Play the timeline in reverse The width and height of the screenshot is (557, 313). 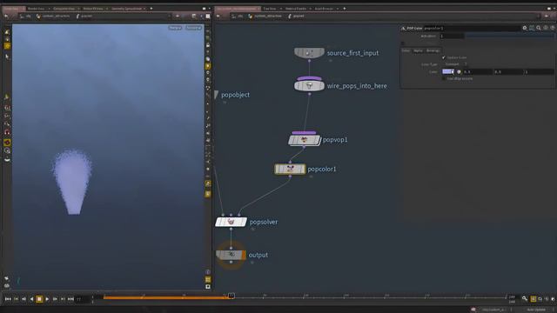[31, 299]
